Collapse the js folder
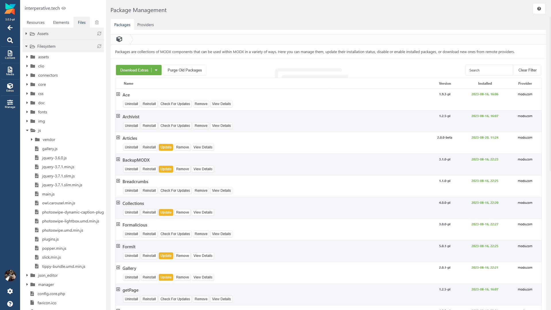551x310 pixels. (x=27, y=130)
